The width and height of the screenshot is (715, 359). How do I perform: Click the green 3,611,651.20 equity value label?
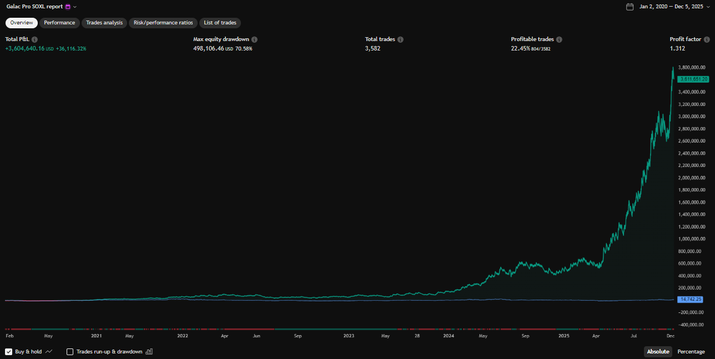click(692, 79)
